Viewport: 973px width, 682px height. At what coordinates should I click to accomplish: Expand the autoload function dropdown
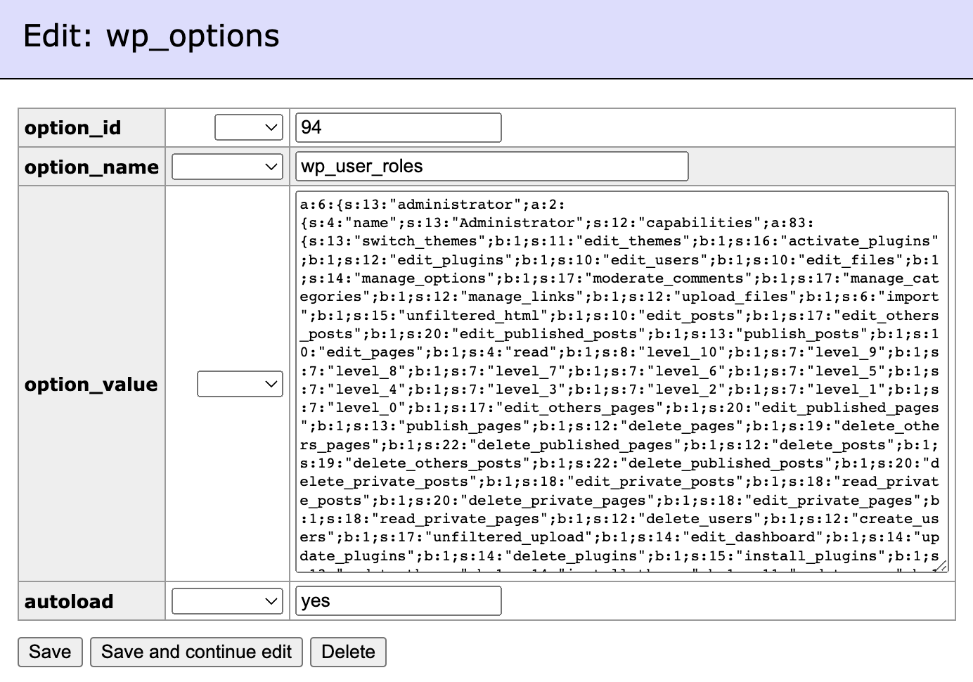pyautogui.click(x=227, y=601)
